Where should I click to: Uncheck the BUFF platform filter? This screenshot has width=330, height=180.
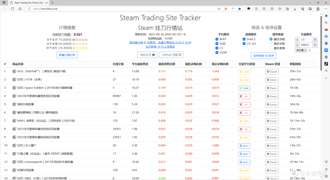217,39
